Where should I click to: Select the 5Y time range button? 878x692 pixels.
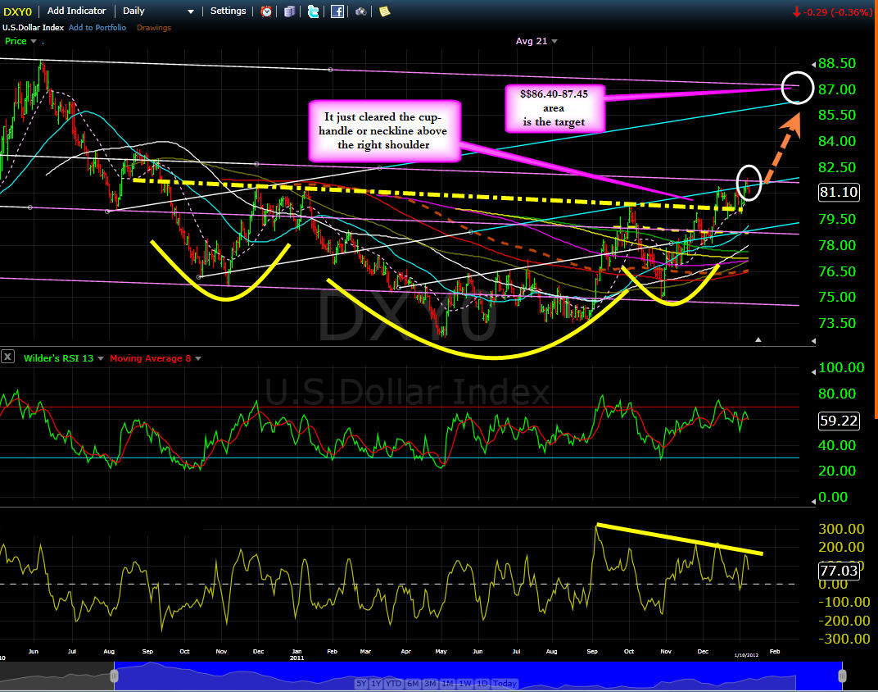(361, 684)
